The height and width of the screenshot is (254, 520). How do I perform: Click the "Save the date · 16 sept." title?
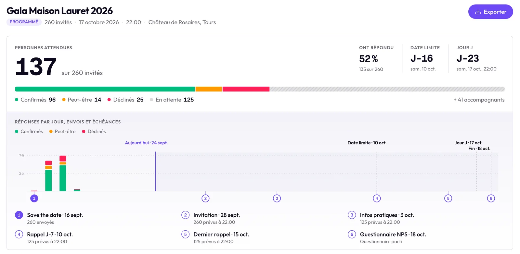pyautogui.click(x=55, y=215)
